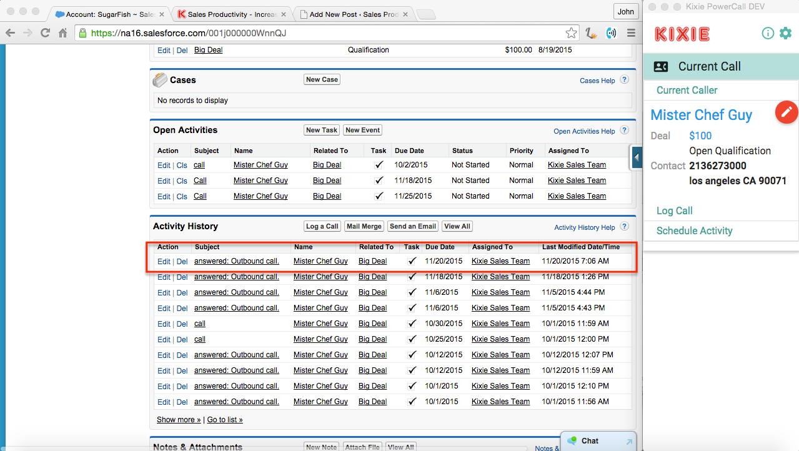The height and width of the screenshot is (451, 799).
Task: Click the green padlock in address bar
Action: pyautogui.click(x=83, y=33)
